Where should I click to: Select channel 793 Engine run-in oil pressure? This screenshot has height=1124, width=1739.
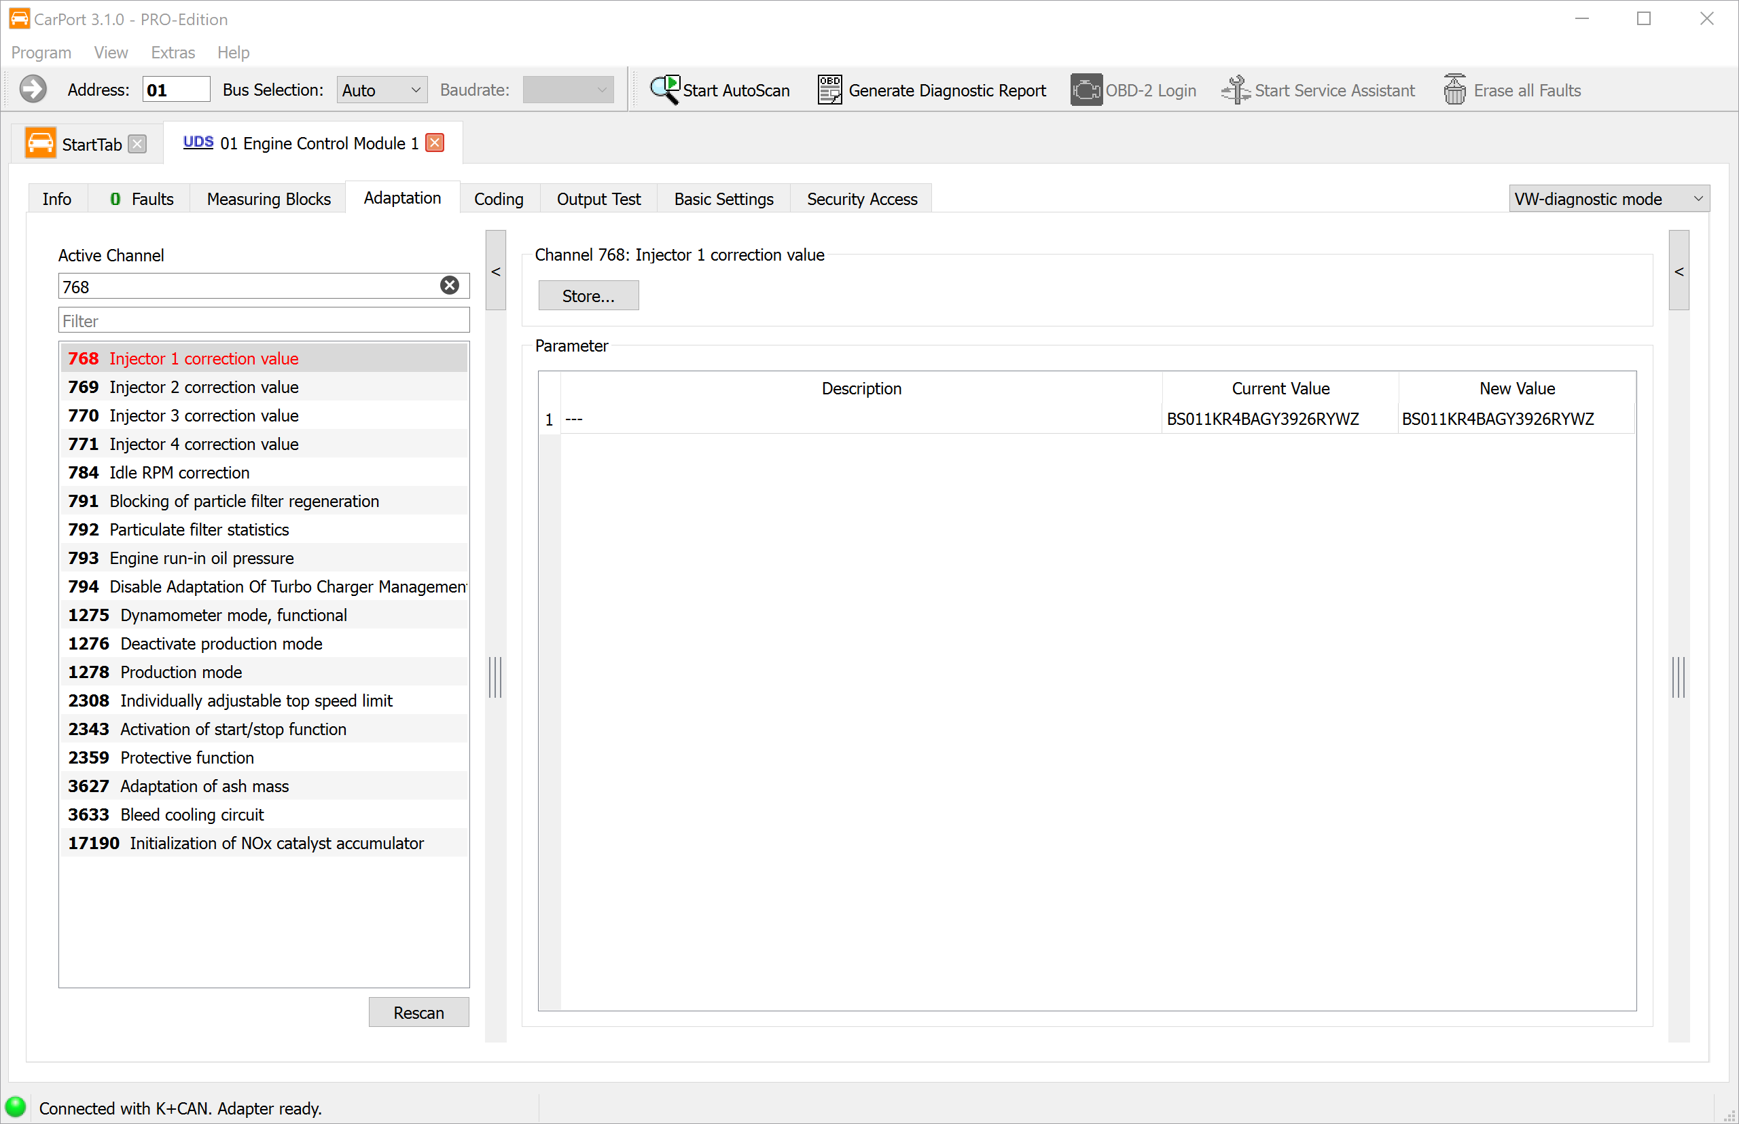pos(264,557)
